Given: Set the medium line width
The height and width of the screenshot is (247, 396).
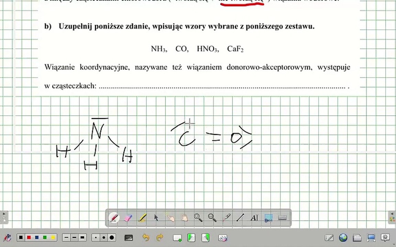Looking at the screenshot, I should tap(74, 237).
